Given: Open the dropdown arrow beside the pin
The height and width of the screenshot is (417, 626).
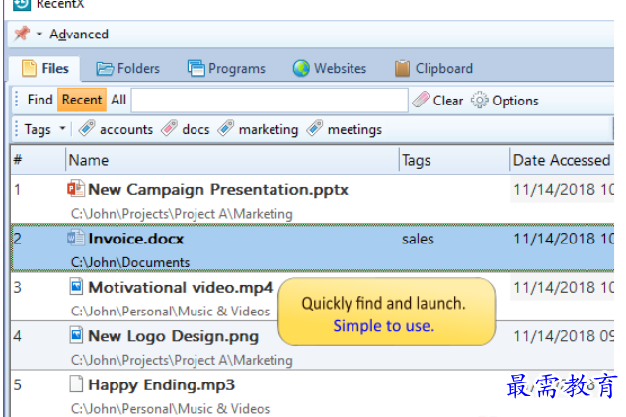Looking at the screenshot, I should point(39,35).
